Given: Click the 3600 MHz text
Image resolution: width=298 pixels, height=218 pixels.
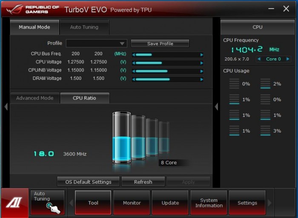Looking at the screenshot, I should pyautogui.click(x=75, y=154).
